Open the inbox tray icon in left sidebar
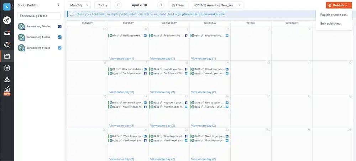This screenshot has height=161, width=356. pyautogui.click(x=7, y=33)
